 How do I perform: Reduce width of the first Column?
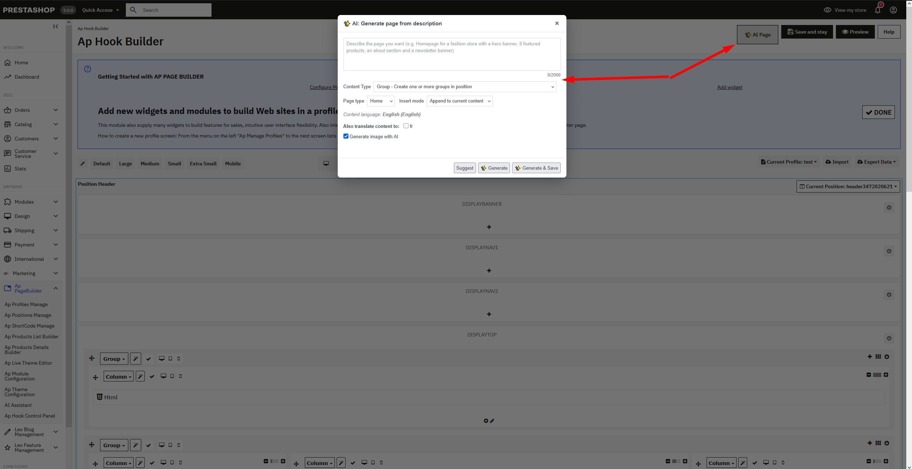(869, 375)
